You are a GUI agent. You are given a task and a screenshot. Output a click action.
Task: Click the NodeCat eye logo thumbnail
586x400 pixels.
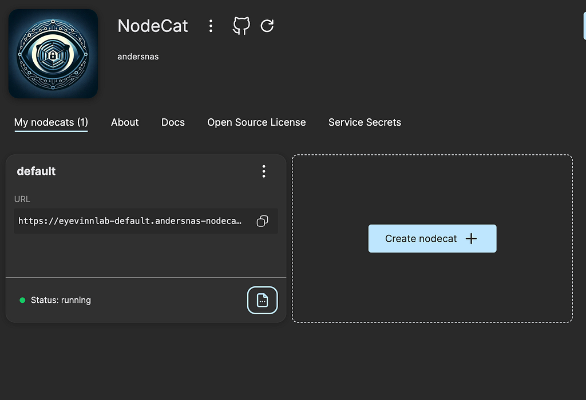click(53, 54)
